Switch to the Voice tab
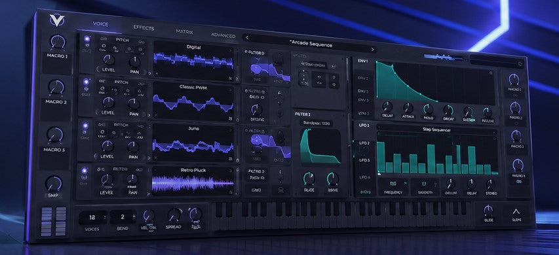This screenshot has width=559, height=255. coord(100,24)
